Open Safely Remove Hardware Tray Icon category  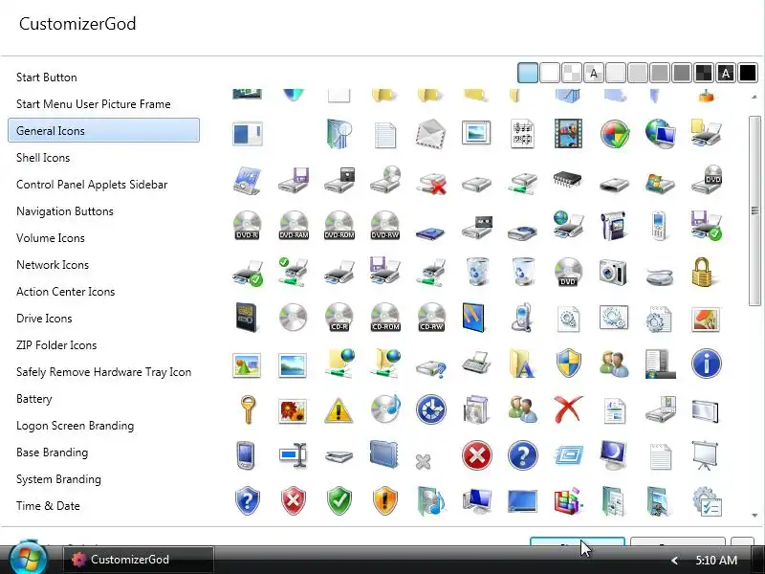tap(103, 372)
